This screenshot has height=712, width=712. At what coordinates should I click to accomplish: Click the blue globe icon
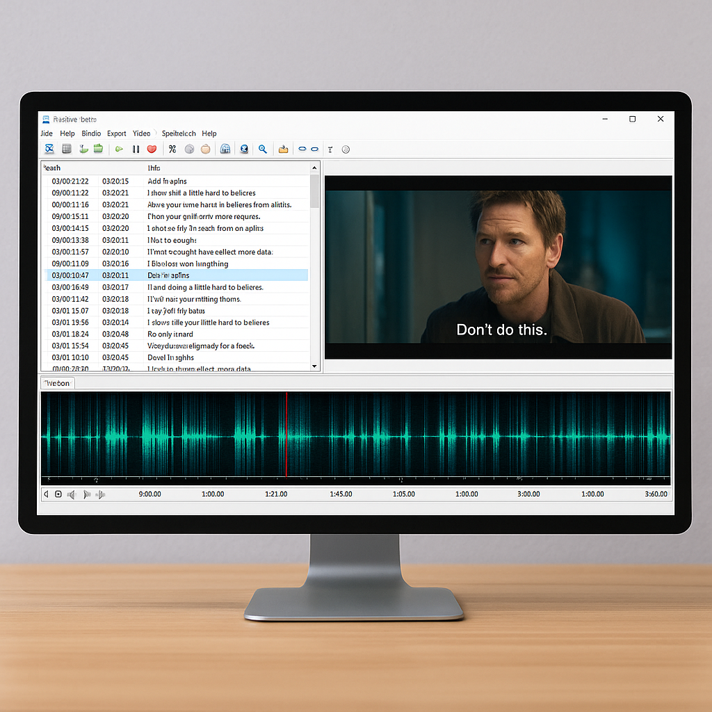coord(244,149)
